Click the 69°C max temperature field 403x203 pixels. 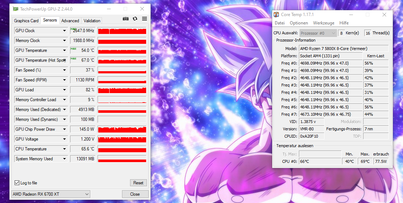click(365, 161)
